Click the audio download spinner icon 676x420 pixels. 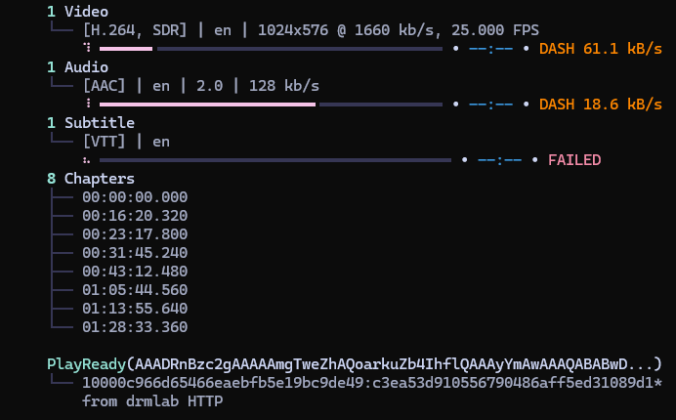(88, 104)
